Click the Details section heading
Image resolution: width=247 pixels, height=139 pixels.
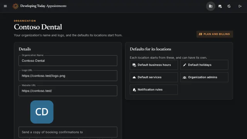[x=25, y=49]
